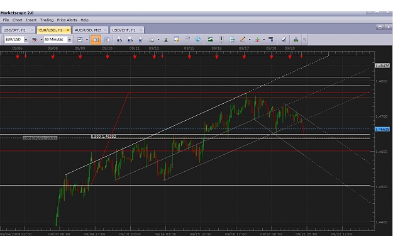The height and width of the screenshot is (236, 393).
Task: Click the green picture icon
Action: (210, 40)
